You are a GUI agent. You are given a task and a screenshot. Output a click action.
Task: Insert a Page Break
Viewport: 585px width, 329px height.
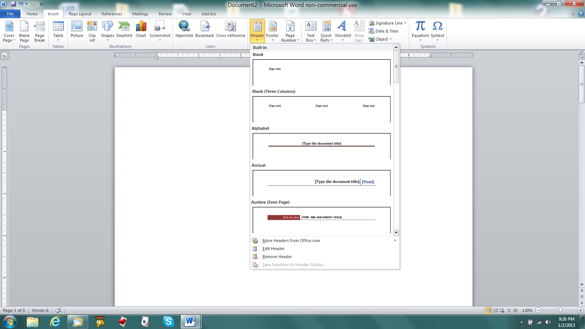click(39, 31)
